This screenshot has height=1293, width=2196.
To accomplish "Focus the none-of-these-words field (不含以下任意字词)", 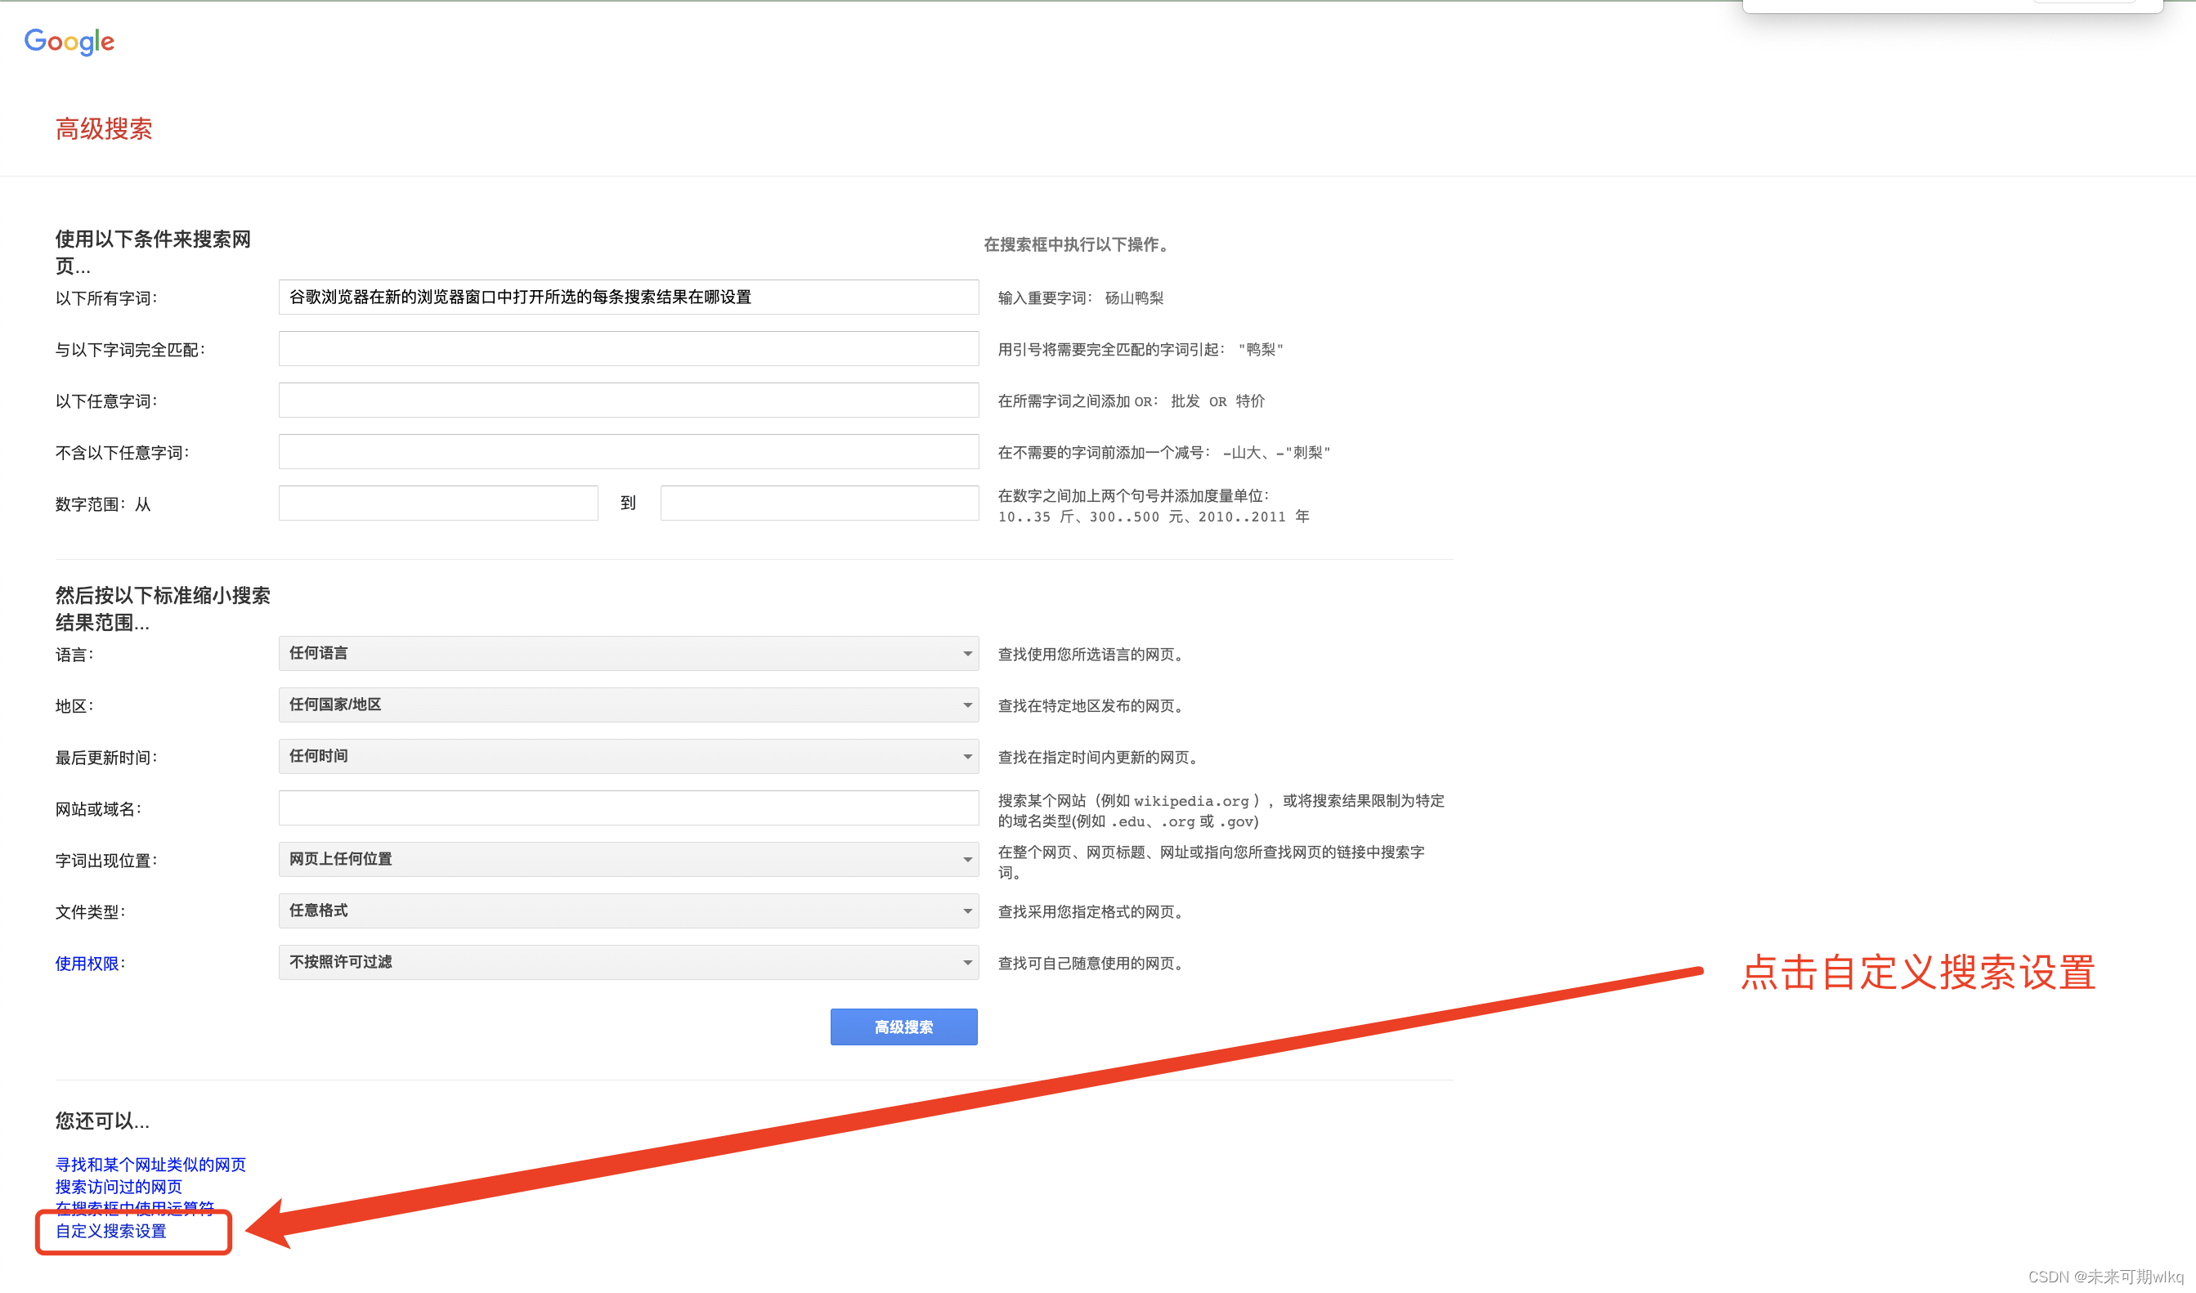I will click(627, 451).
